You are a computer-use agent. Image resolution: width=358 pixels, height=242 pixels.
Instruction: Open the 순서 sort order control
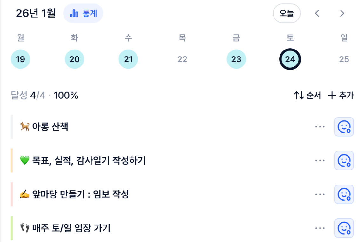pos(307,96)
